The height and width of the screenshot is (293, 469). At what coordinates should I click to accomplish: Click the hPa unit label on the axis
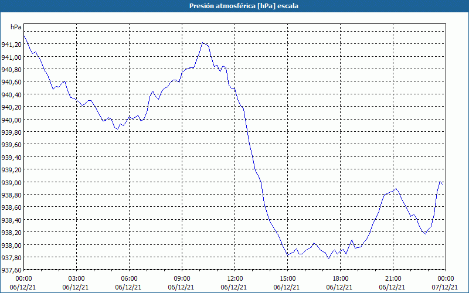coord(16,27)
